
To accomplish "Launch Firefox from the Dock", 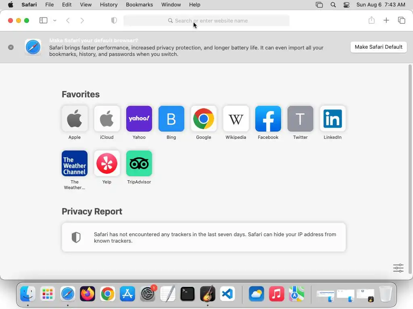I will tap(88, 294).
